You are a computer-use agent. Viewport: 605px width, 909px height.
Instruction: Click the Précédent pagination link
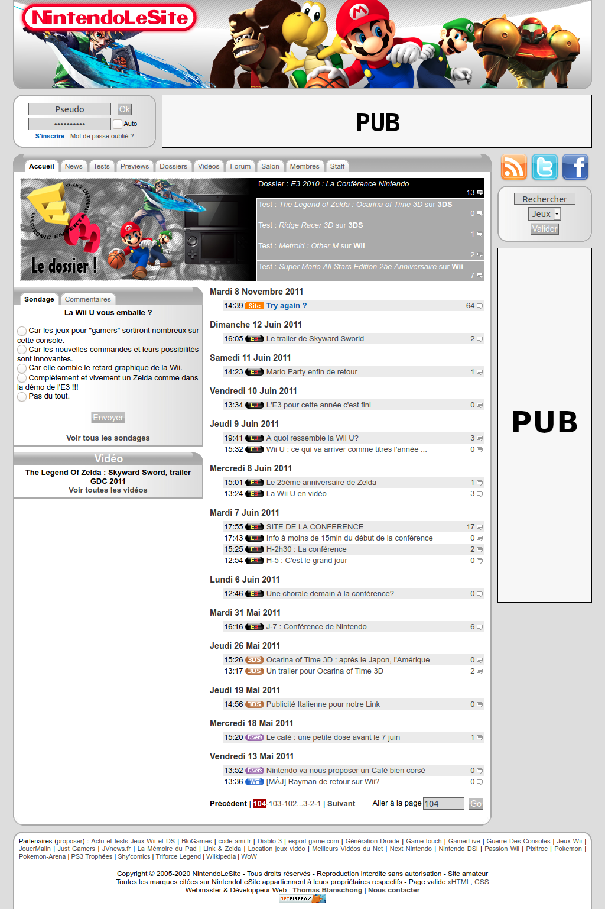click(229, 804)
